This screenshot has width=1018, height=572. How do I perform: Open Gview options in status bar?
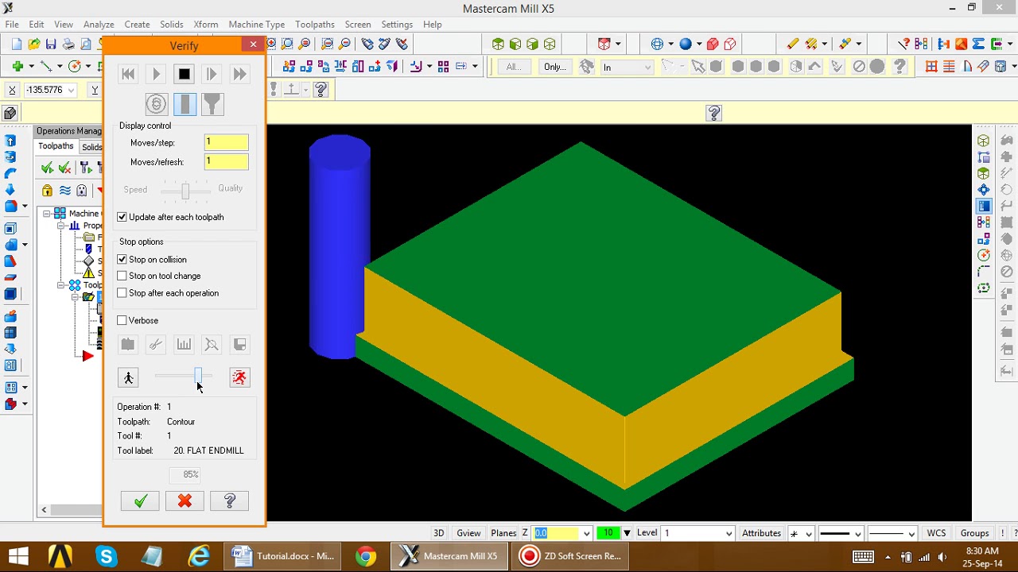pos(468,533)
